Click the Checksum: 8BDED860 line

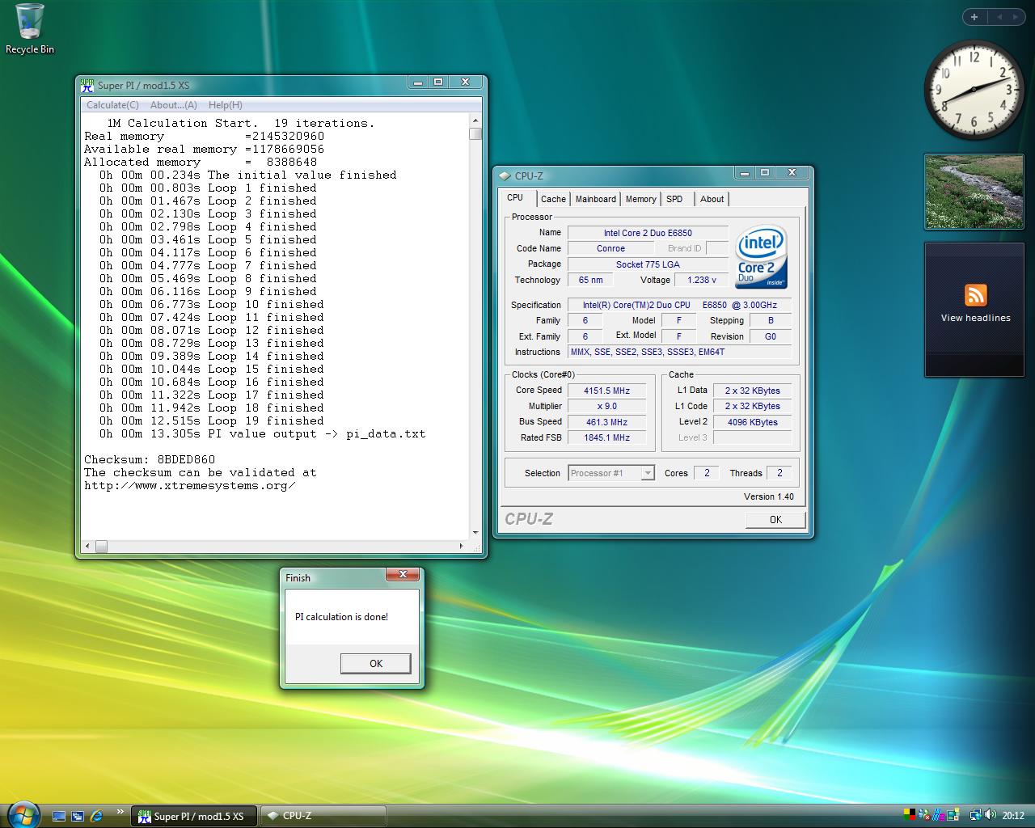pos(150,459)
